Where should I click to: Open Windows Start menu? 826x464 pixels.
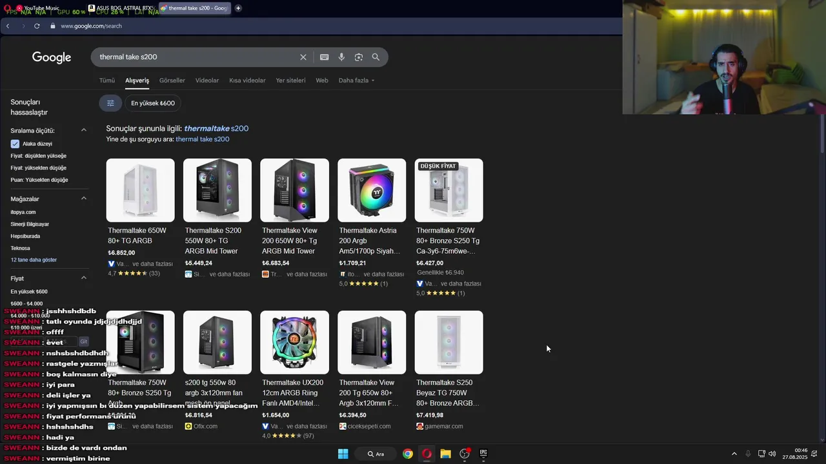(x=343, y=454)
